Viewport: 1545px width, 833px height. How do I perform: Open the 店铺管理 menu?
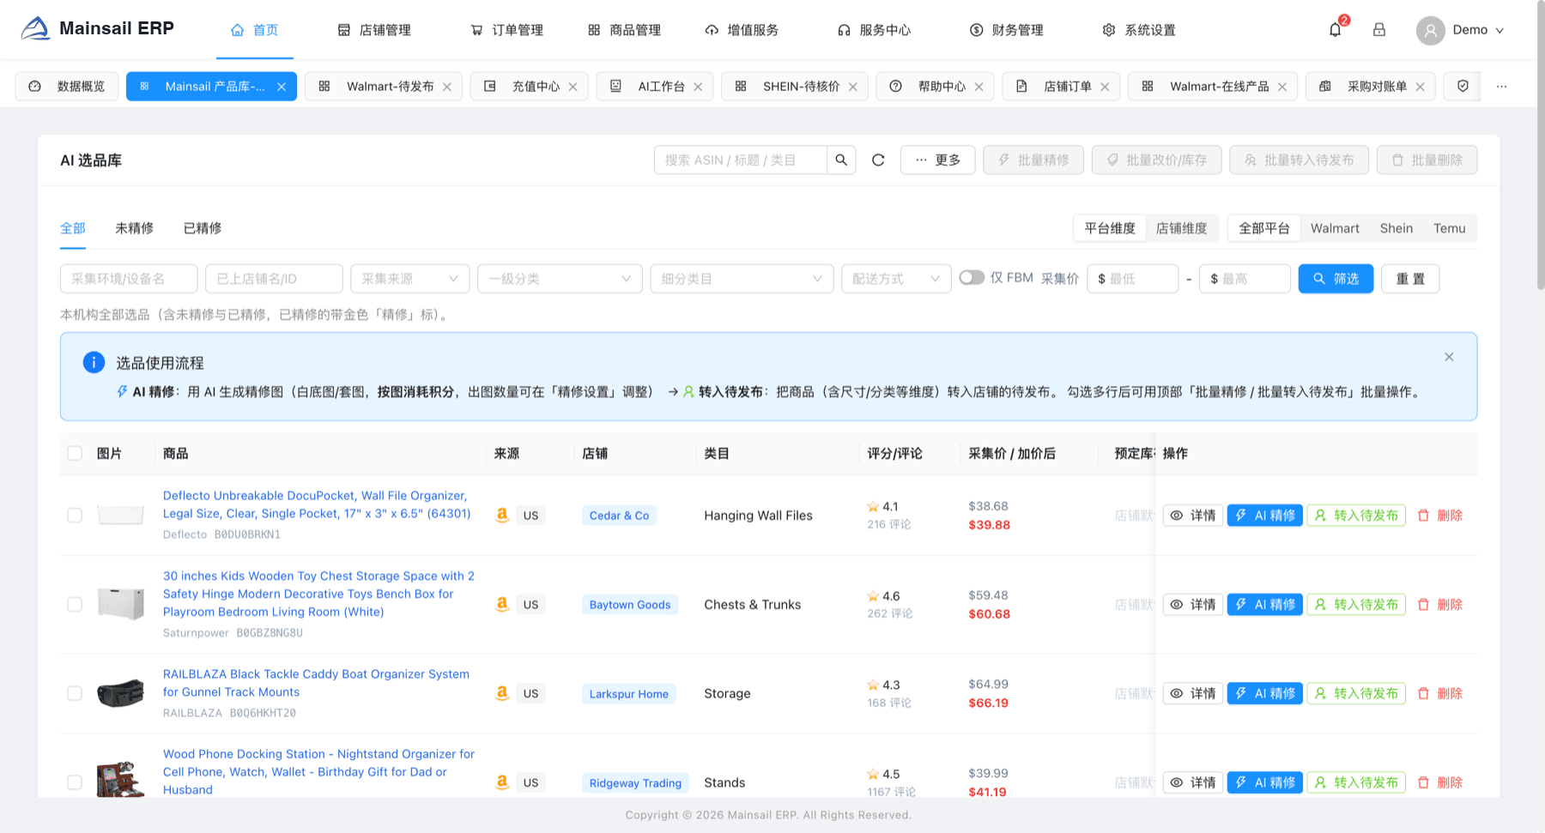pos(374,30)
